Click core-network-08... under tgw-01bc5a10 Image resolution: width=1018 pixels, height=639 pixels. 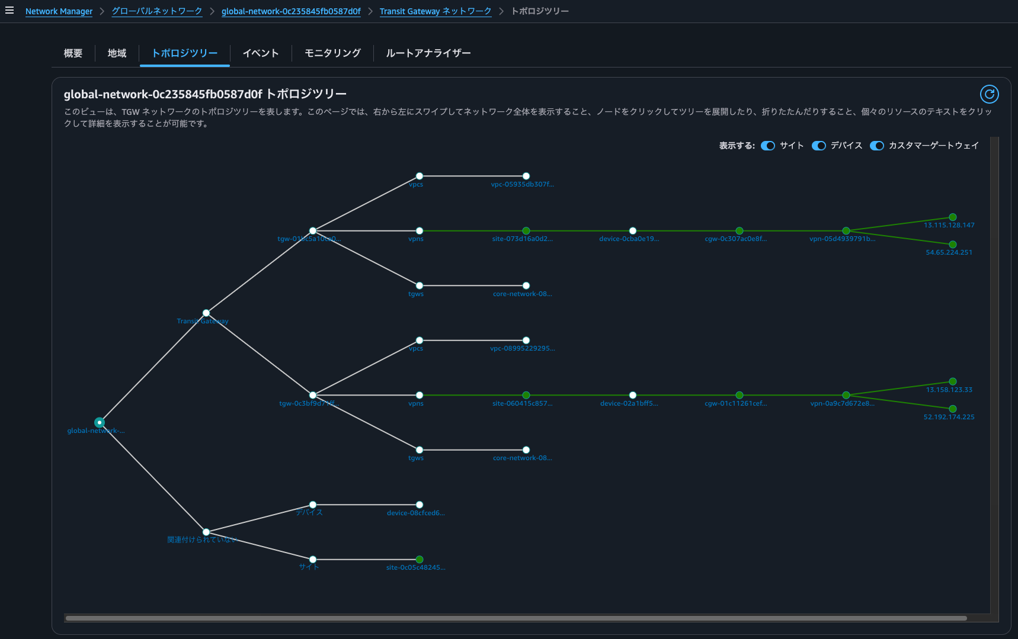522,294
